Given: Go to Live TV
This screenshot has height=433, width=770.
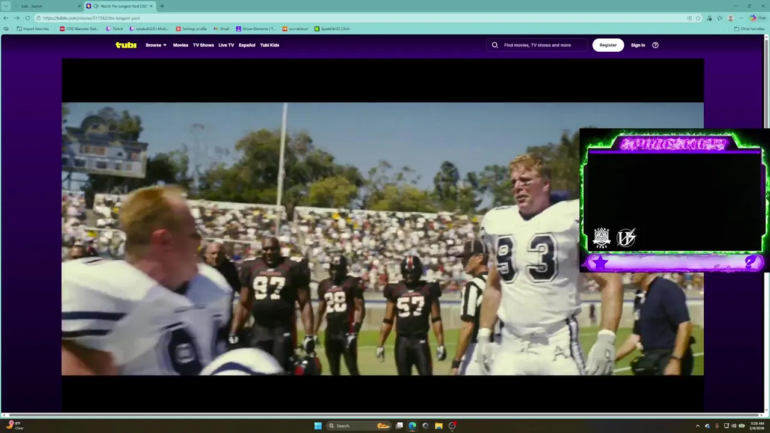Looking at the screenshot, I should coord(226,45).
